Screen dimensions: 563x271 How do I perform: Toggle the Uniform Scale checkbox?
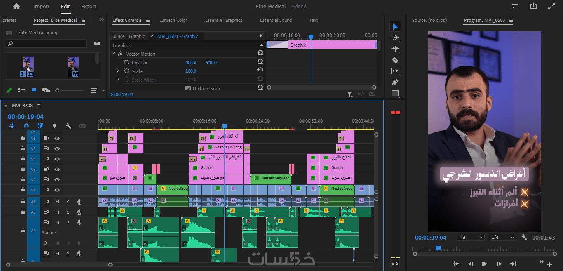[x=188, y=88]
